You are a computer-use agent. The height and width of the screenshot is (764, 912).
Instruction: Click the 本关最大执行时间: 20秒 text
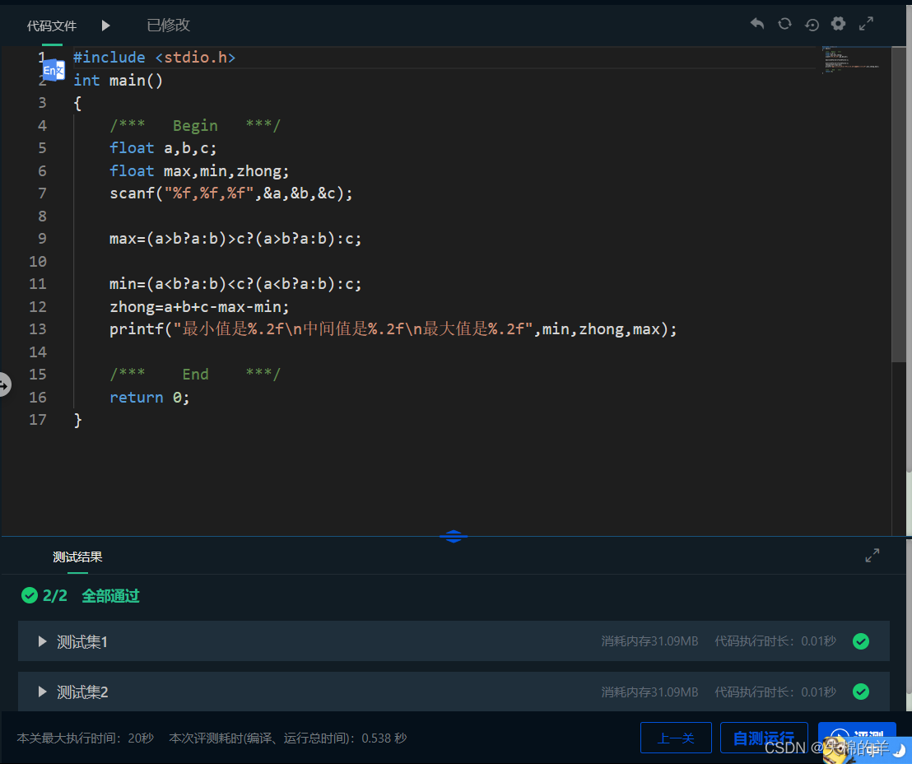coord(86,738)
